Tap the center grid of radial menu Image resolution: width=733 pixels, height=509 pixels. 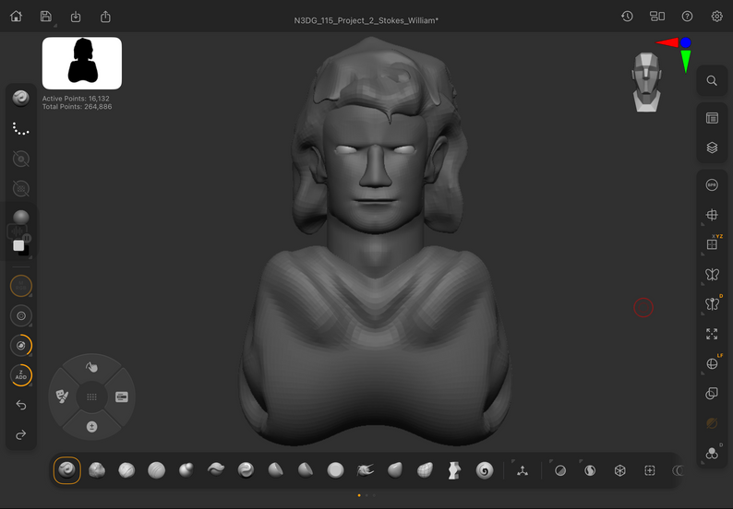[x=91, y=397]
